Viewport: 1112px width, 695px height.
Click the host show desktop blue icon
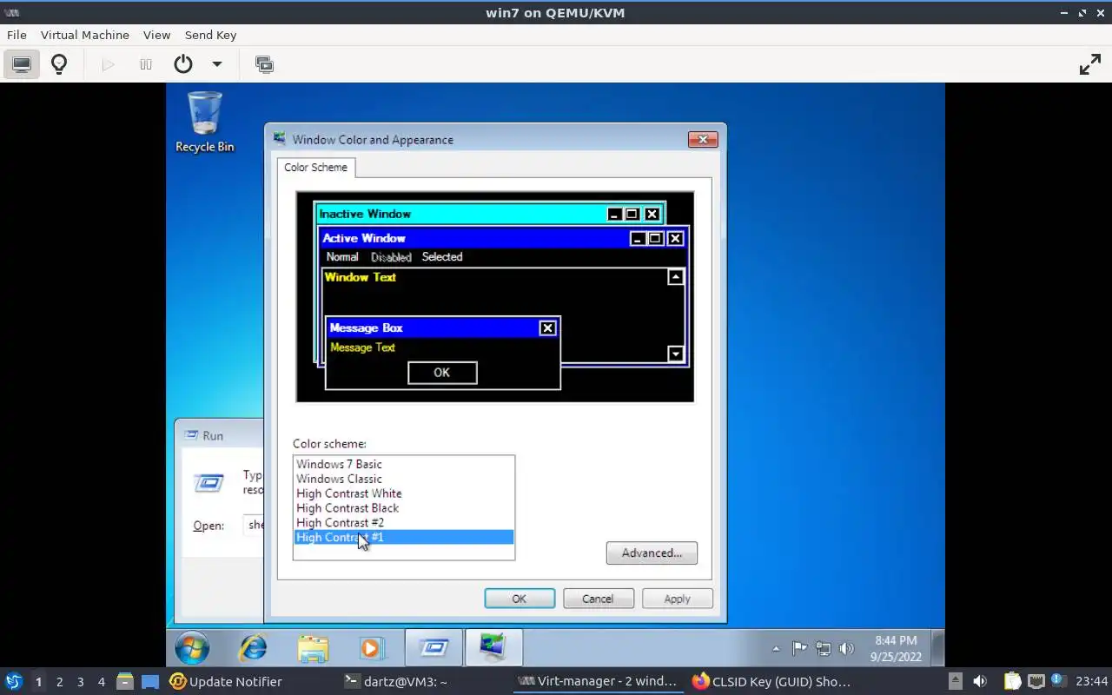(149, 682)
